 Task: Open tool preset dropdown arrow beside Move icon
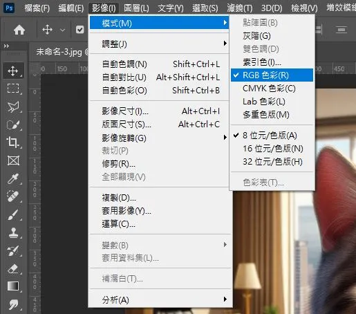(x=62, y=30)
